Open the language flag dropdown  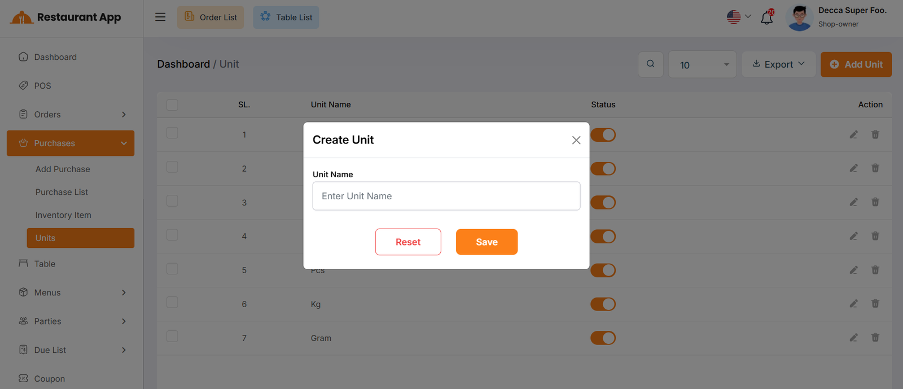[738, 17]
